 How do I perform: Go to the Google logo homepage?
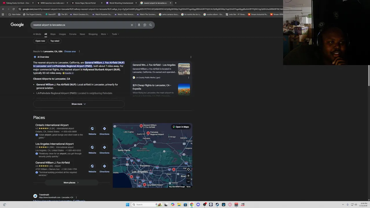[x=17, y=25]
